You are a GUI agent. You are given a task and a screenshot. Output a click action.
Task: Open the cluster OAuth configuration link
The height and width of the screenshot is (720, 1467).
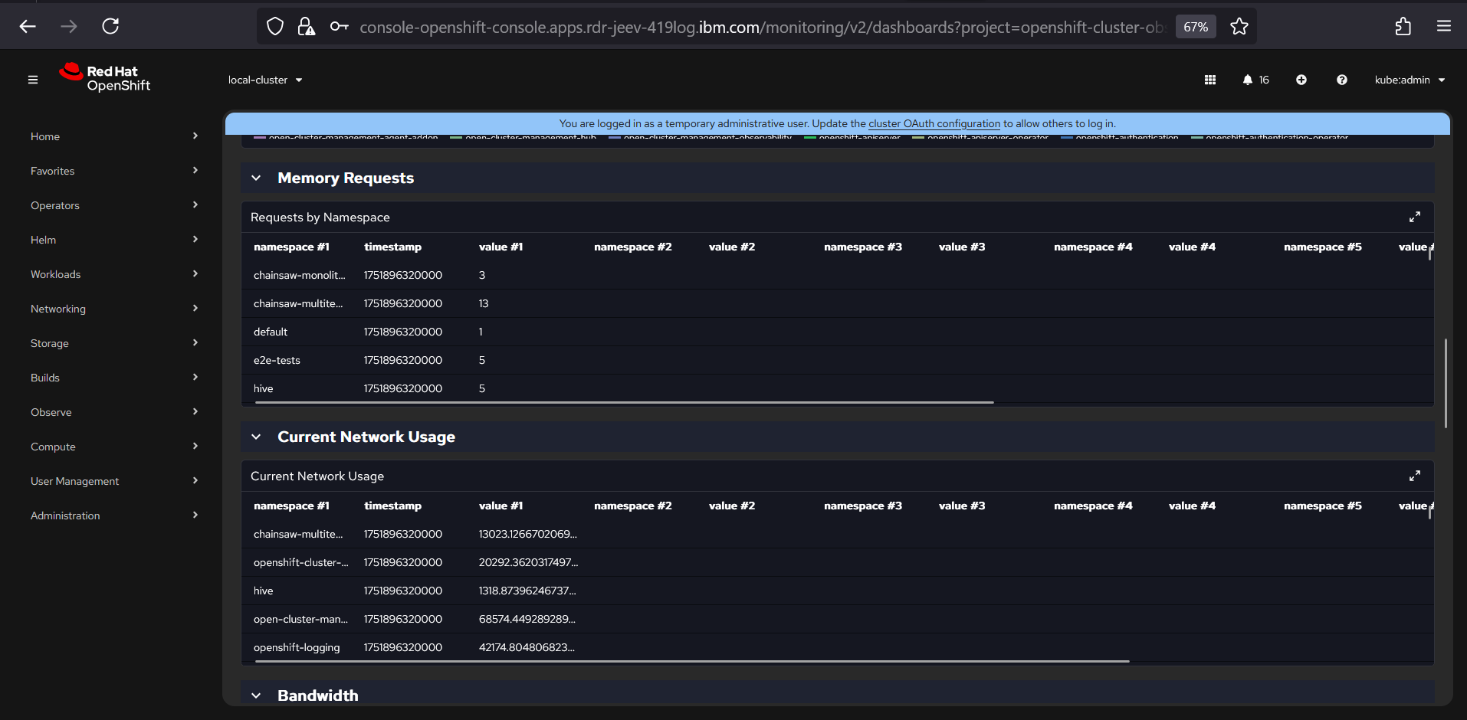[x=934, y=124]
